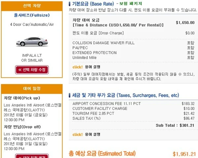Open the Taxes click! 용어 설명 link
The height and width of the screenshot is (158, 198).
[86, 134]
